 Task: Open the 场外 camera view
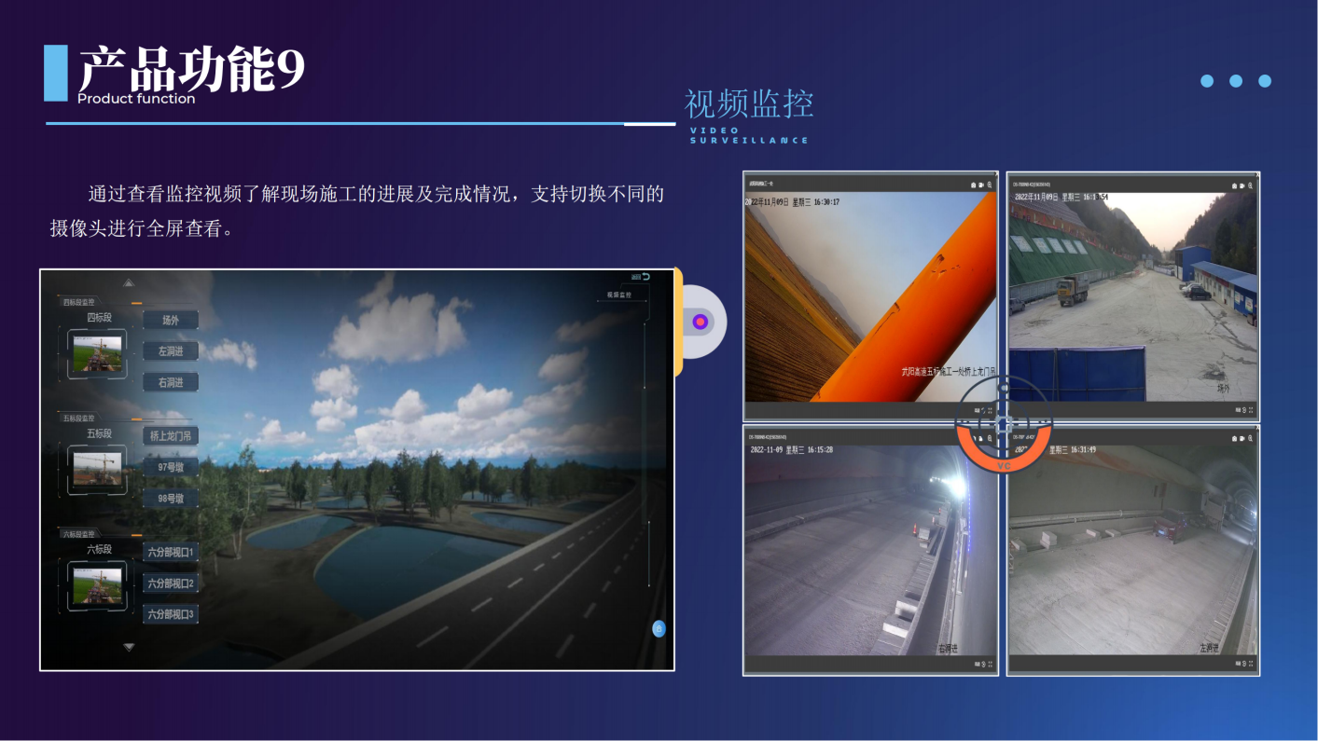pyautogui.click(x=171, y=319)
